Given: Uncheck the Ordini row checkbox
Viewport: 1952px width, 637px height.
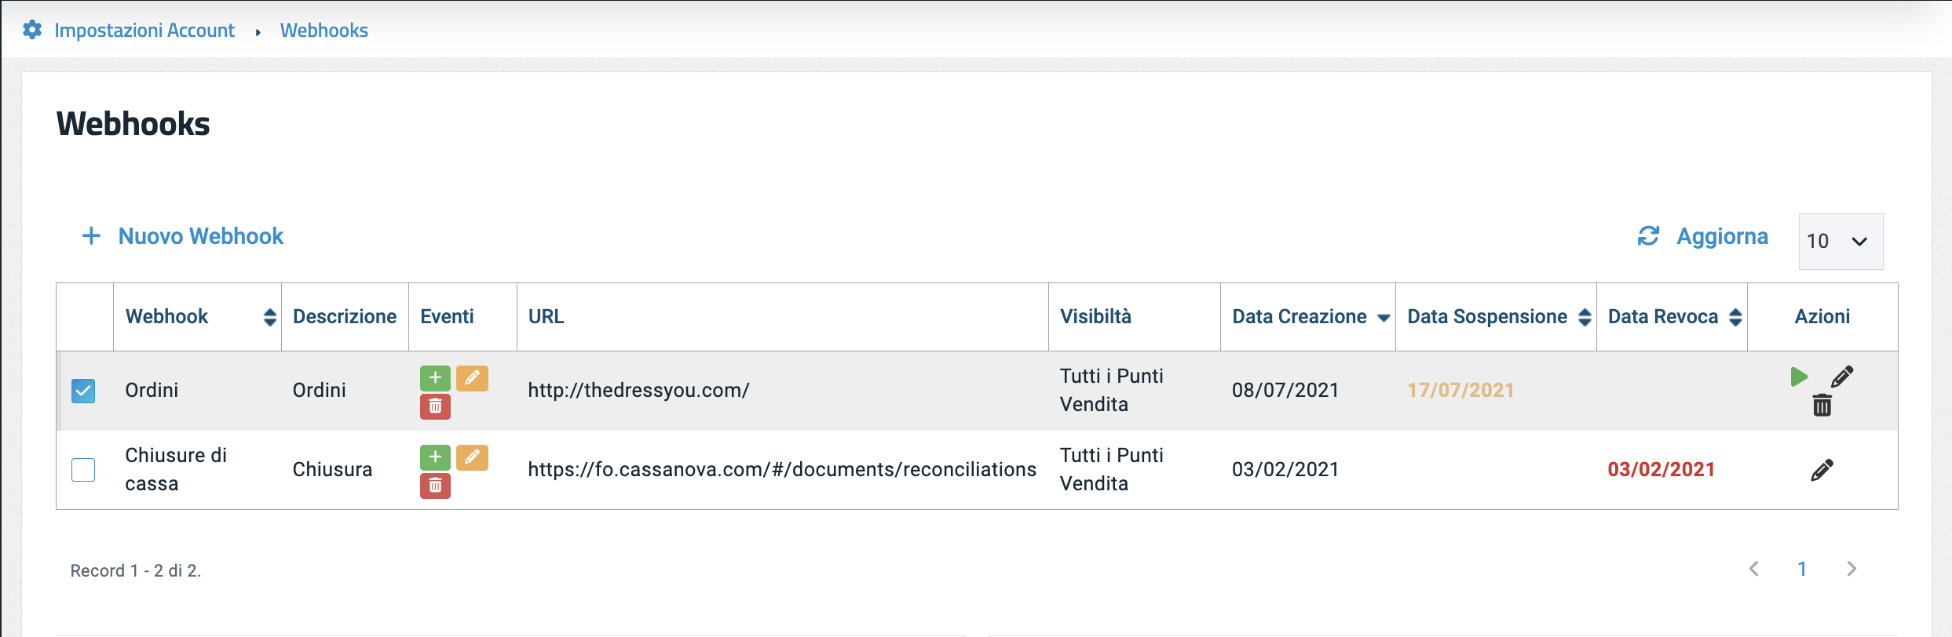Looking at the screenshot, I should (x=84, y=390).
